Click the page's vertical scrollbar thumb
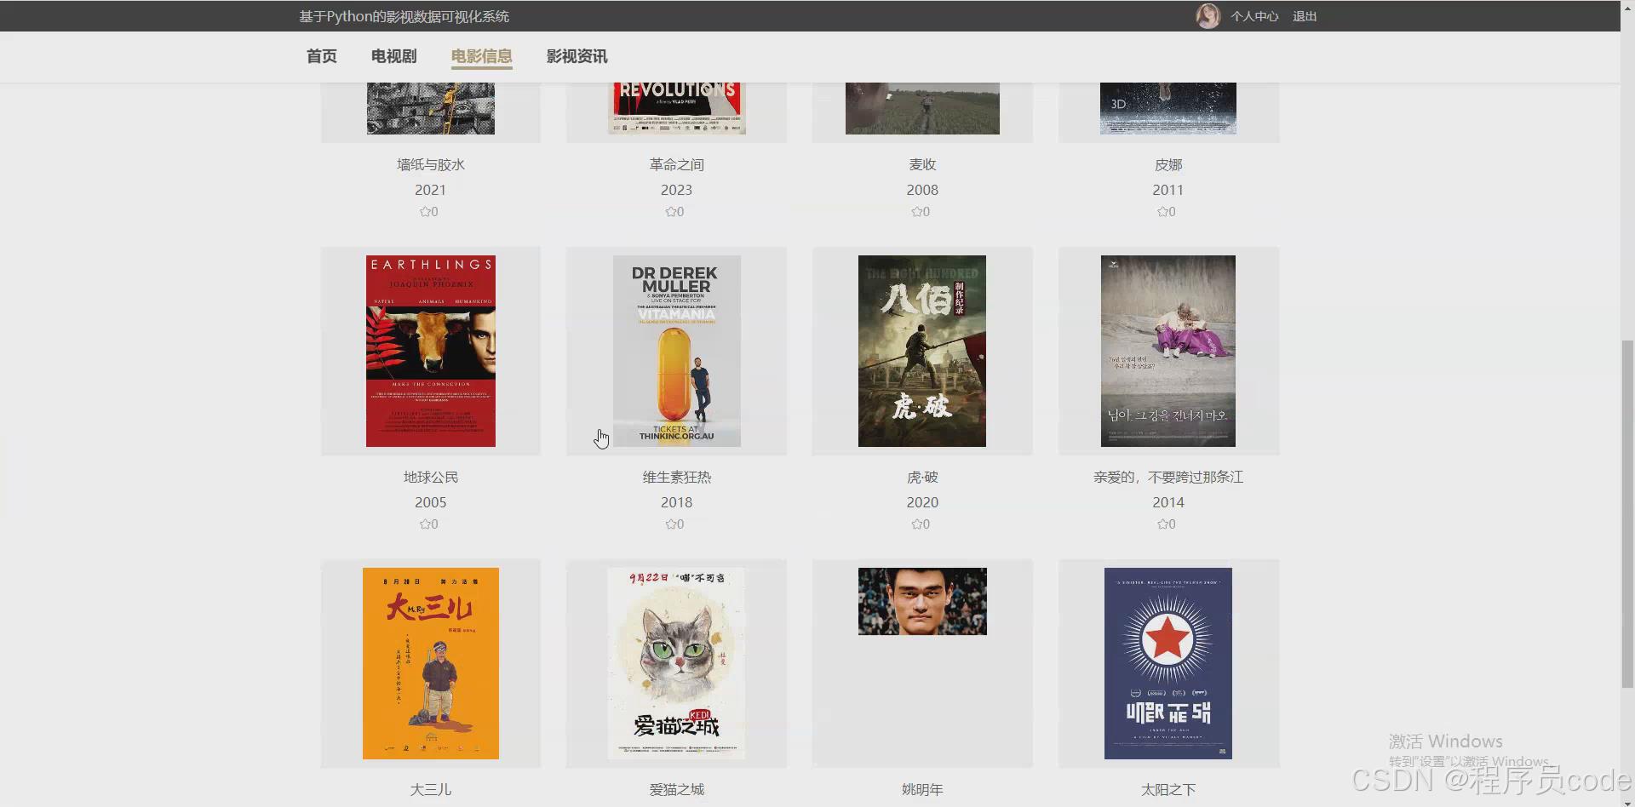 pos(1627,513)
